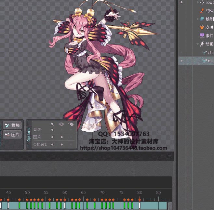Click the events icon (事件)
214x210 pixels.
pos(202,35)
